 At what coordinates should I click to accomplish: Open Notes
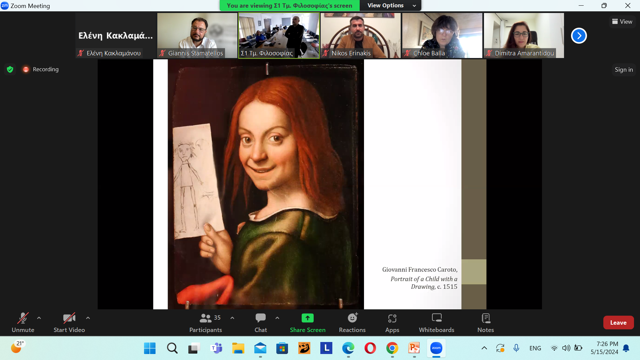click(x=486, y=322)
